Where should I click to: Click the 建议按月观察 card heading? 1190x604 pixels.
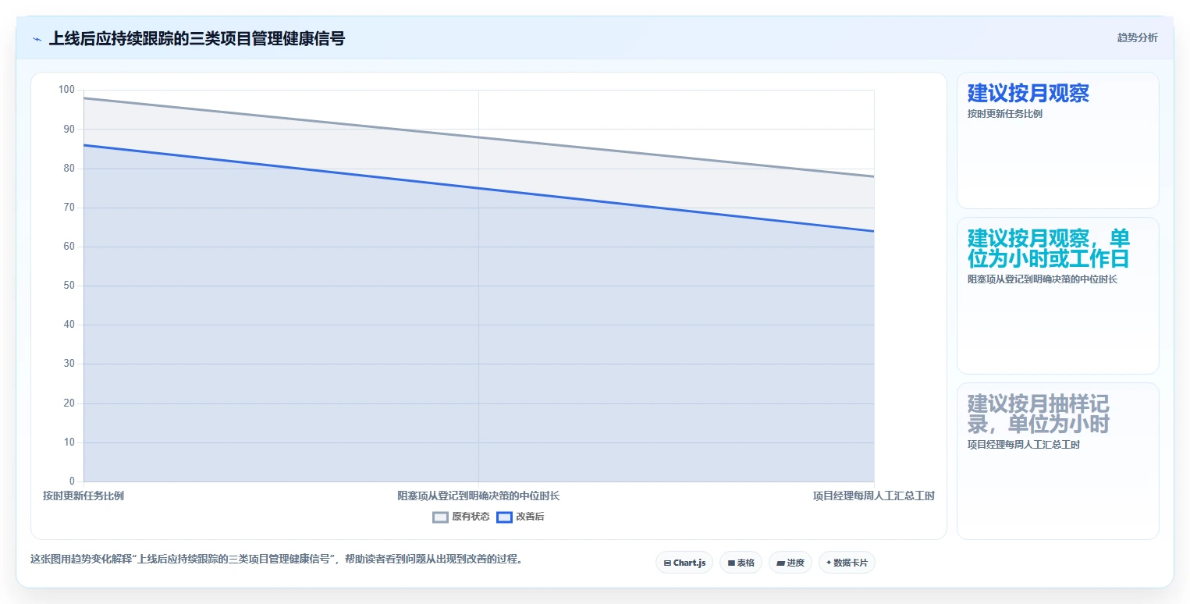(x=1028, y=94)
